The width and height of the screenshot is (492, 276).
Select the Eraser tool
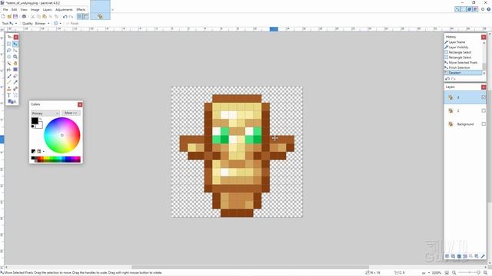(x=15, y=76)
